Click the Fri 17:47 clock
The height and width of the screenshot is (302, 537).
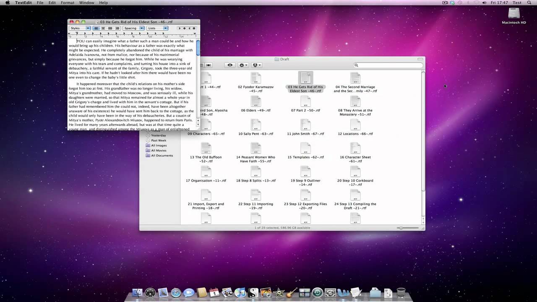point(500,3)
